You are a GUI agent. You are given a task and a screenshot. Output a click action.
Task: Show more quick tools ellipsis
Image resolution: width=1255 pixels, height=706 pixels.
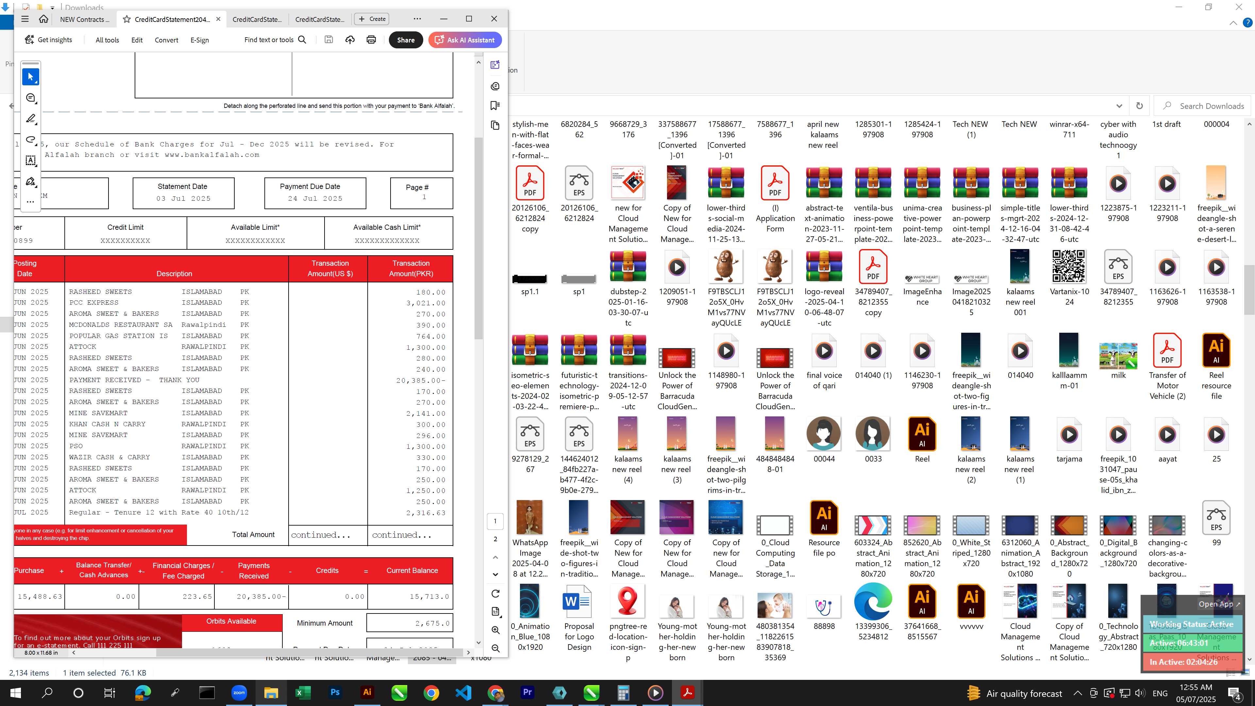[31, 201]
